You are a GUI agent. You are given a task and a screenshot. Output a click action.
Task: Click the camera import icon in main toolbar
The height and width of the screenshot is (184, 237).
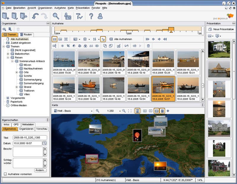[68, 16]
